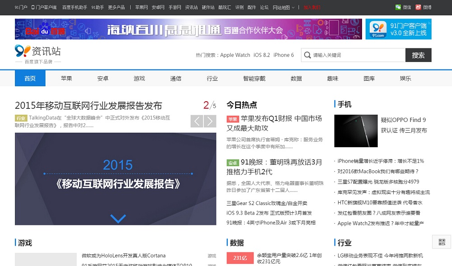Click the 91 资讯站 logo

click(38, 54)
